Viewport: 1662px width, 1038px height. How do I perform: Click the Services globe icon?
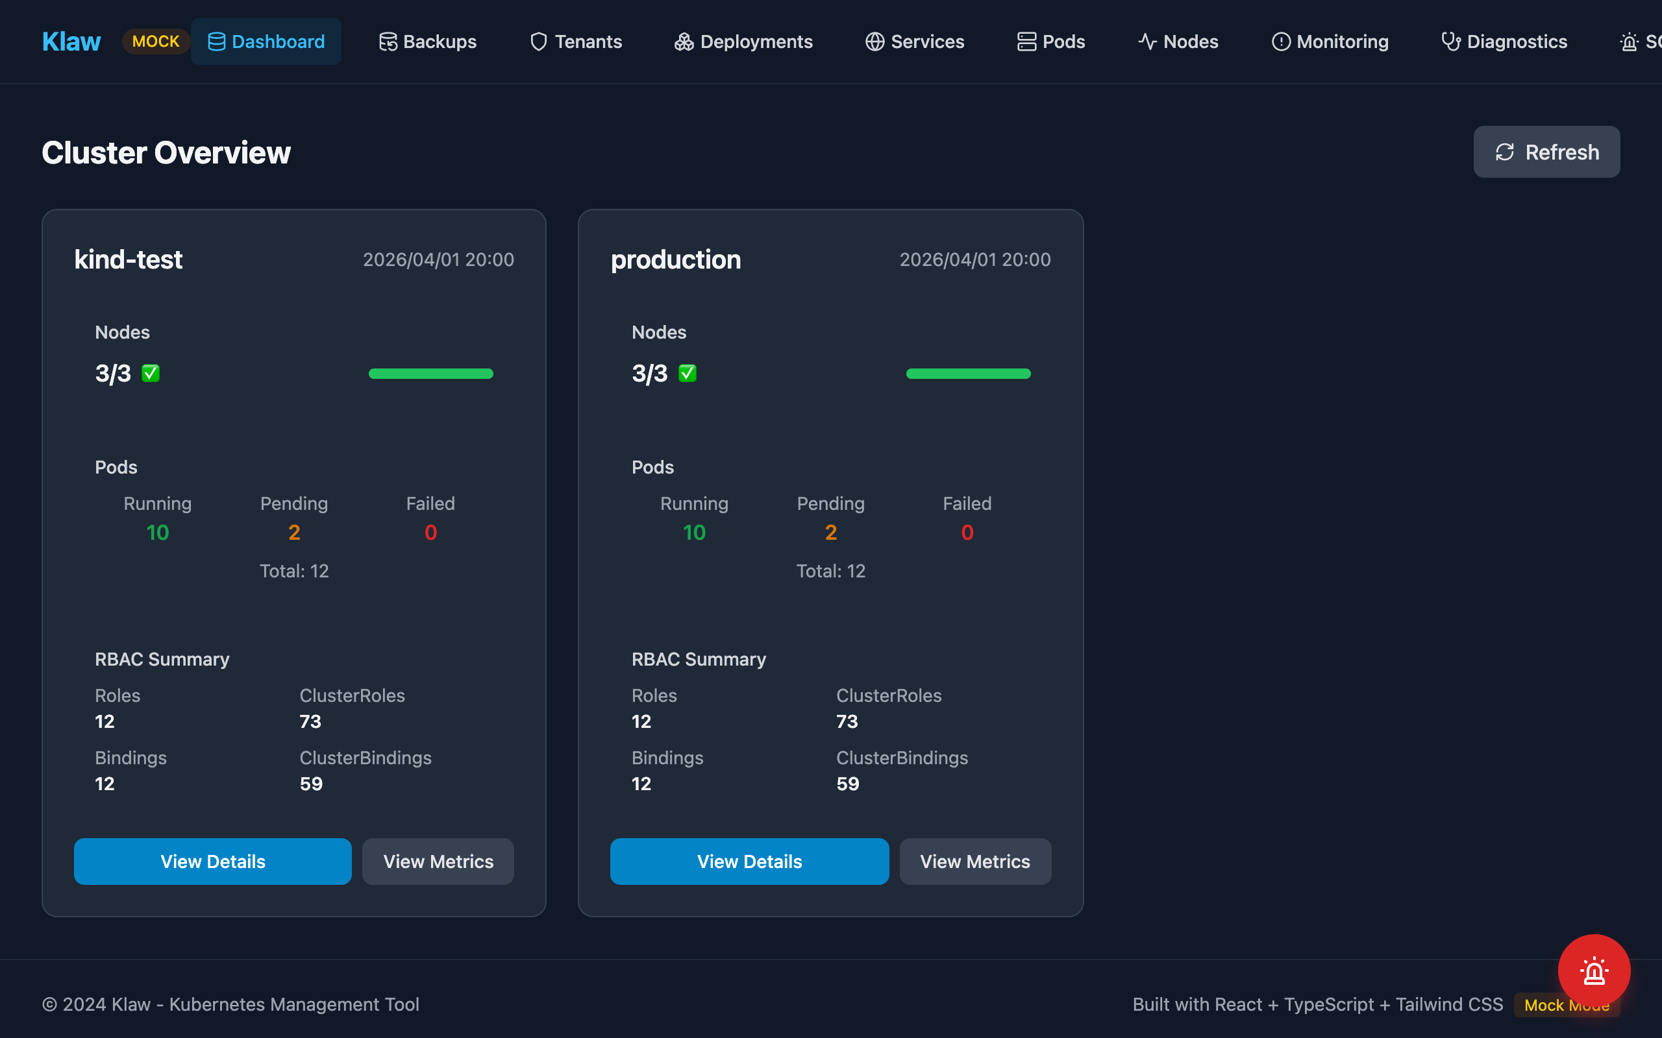pos(874,42)
